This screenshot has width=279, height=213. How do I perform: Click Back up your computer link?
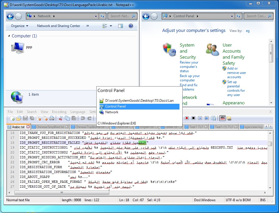click(x=190, y=78)
